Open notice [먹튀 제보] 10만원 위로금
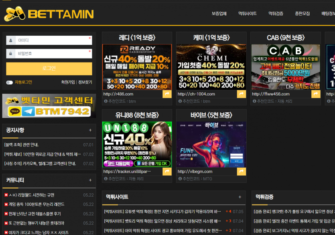 pyautogui.click(x=43, y=154)
